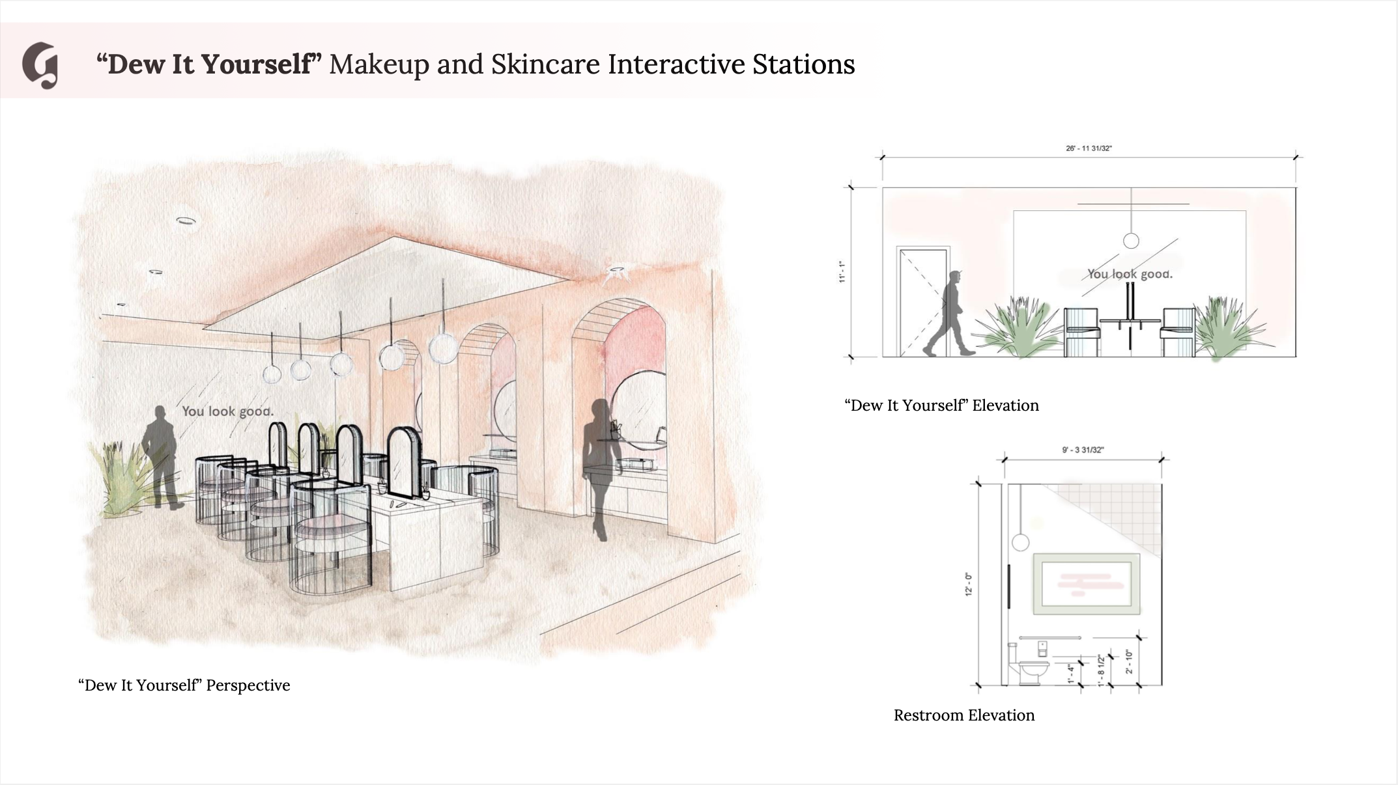This screenshot has height=785, width=1398.
Task: Click the pendant light in the elevation drawing
Action: [1131, 240]
